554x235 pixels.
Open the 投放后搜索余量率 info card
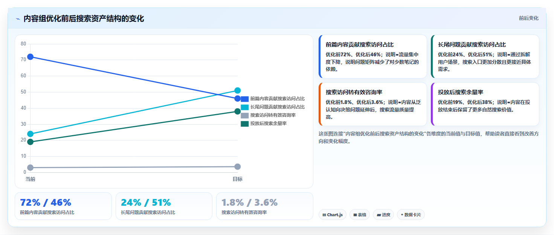(485, 104)
